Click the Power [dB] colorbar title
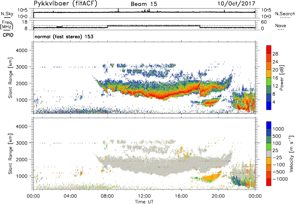 [282, 78]
